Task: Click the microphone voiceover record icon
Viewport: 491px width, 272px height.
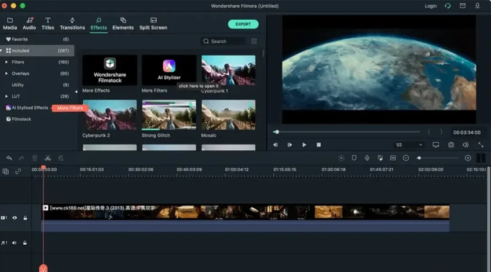Action: [x=367, y=158]
